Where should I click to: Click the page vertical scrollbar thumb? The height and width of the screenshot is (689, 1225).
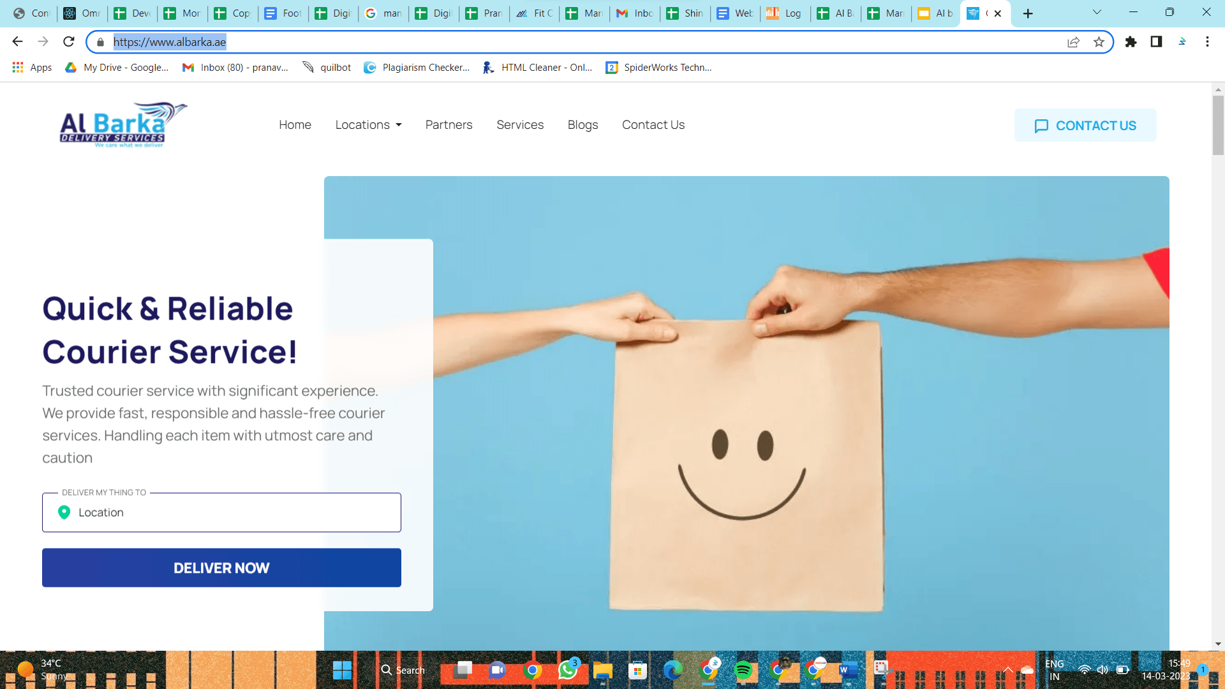pos(1218,125)
